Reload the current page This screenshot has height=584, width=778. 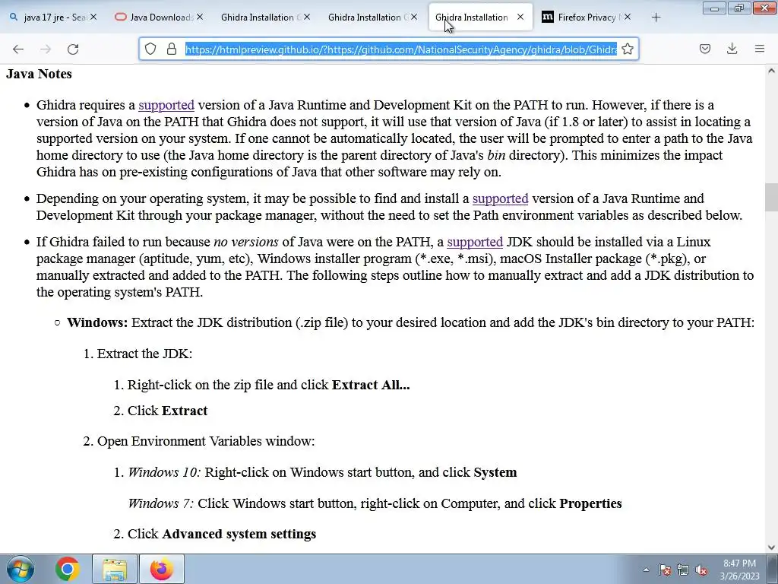point(73,49)
